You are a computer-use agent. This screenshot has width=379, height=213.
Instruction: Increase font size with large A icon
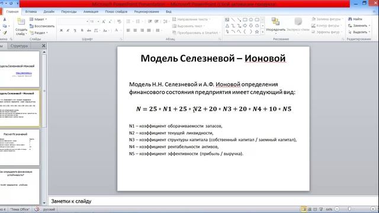(104, 22)
